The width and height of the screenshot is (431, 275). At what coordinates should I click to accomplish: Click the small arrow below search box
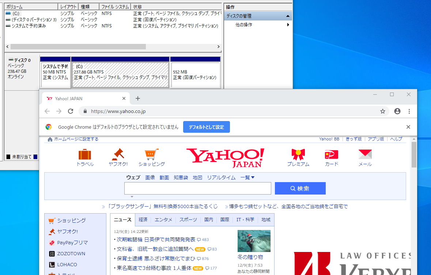pos(132,197)
